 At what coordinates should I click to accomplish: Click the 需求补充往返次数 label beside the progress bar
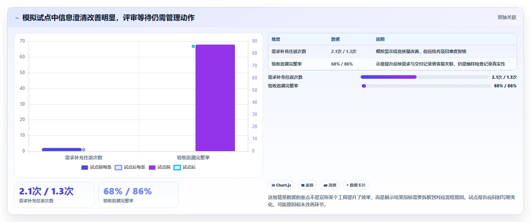(x=285, y=77)
